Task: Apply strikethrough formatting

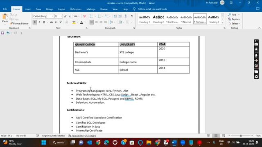Action: pos(52,22)
